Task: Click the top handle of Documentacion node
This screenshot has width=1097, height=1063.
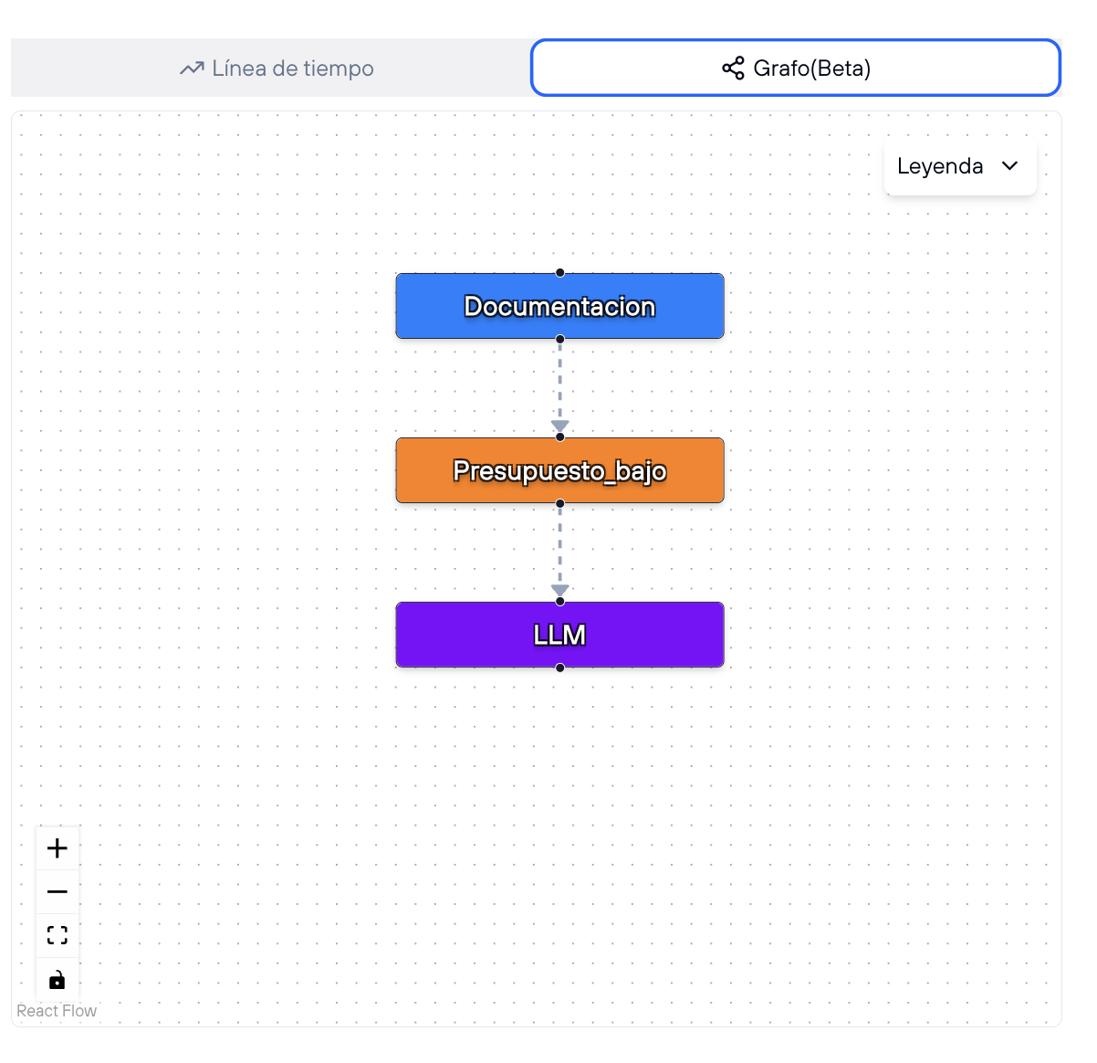Action: pos(560,273)
